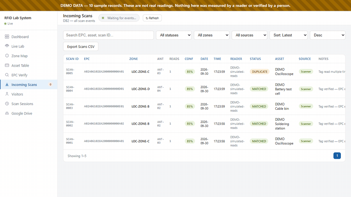Open the Zone Map view
Screen dimensions: 351x197
coord(28,56)
